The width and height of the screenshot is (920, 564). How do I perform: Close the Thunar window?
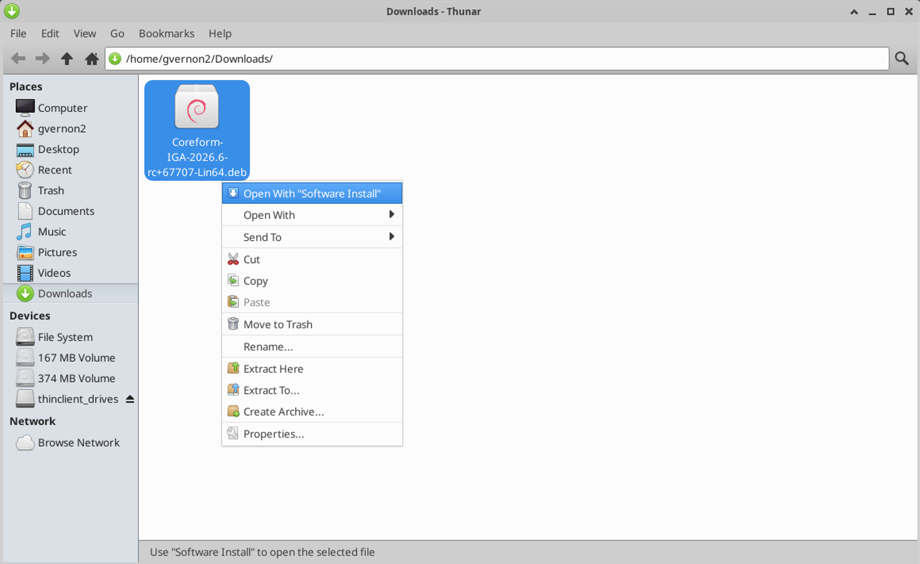coord(909,11)
